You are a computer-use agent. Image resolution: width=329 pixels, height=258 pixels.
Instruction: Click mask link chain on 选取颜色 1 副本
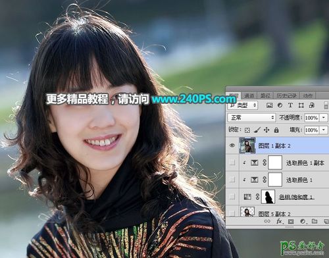(x=265, y=163)
